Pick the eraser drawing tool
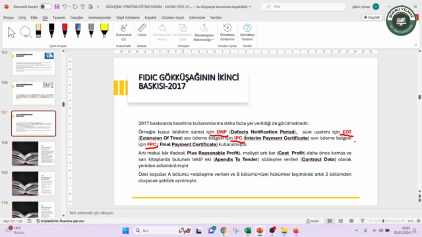 point(38,30)
